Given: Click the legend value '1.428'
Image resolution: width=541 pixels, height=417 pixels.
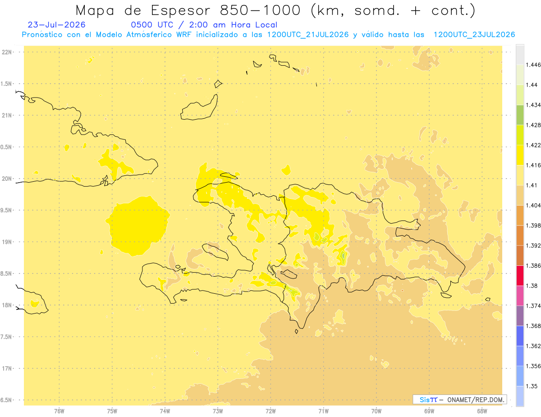Looking at the screenshot, I should tap(533, 125).
